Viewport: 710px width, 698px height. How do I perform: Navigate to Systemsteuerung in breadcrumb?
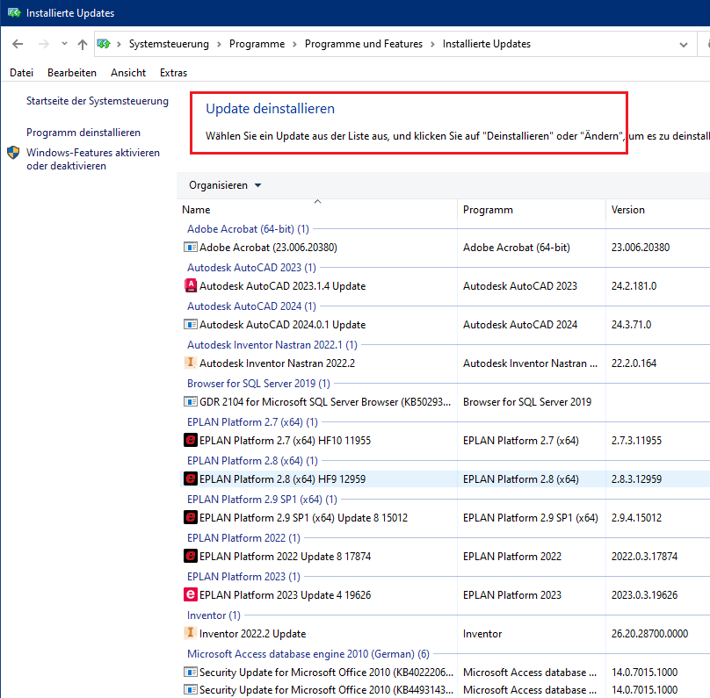coord(169,44)
